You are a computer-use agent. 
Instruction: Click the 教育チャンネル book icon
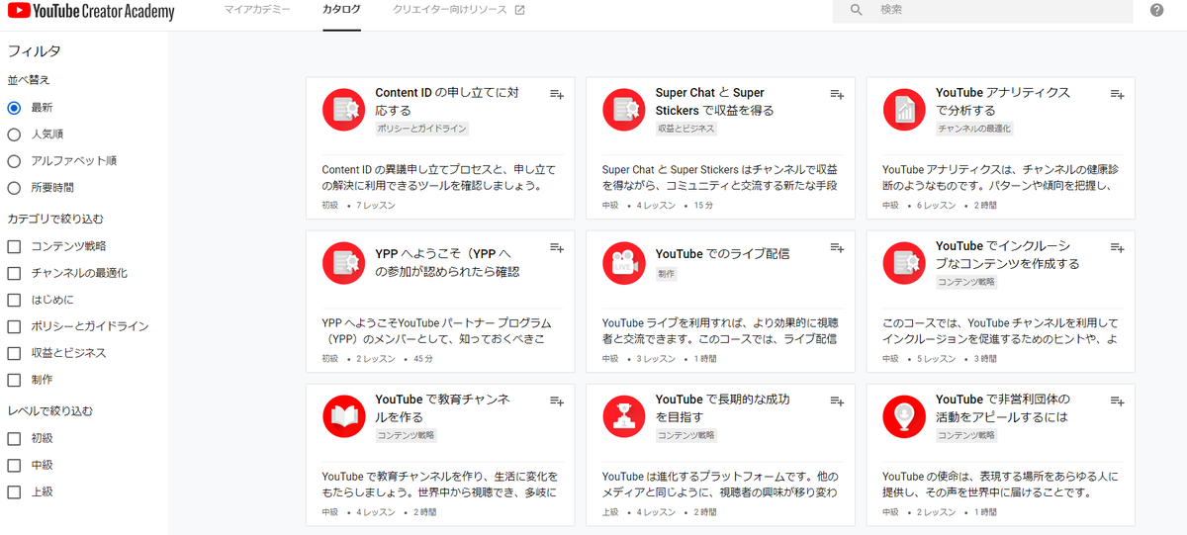click(x=343, y=415)
